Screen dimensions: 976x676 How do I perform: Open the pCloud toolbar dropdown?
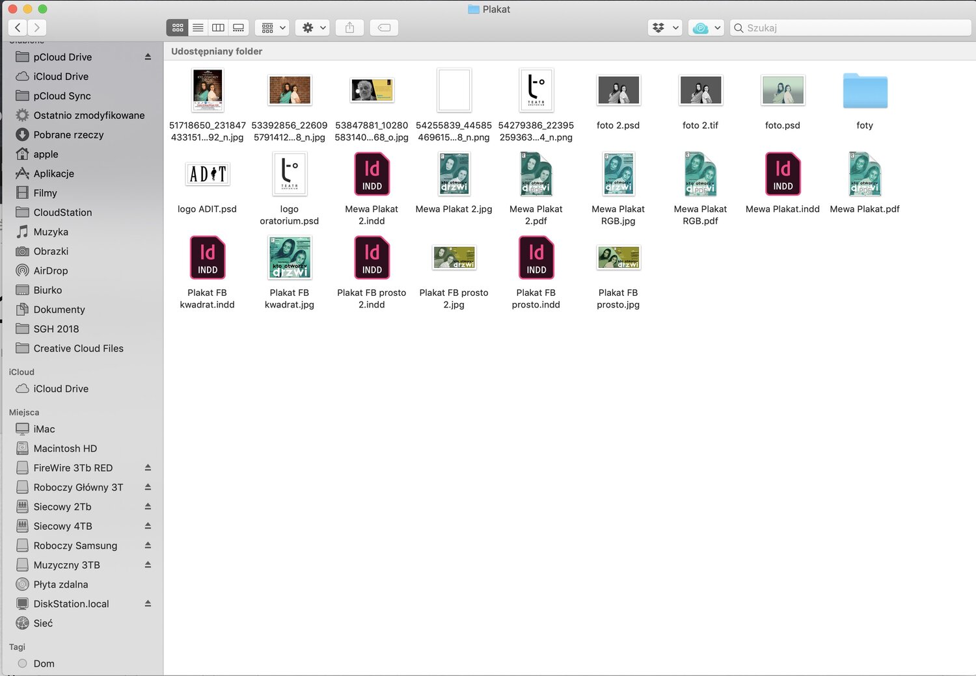(706, 28)
